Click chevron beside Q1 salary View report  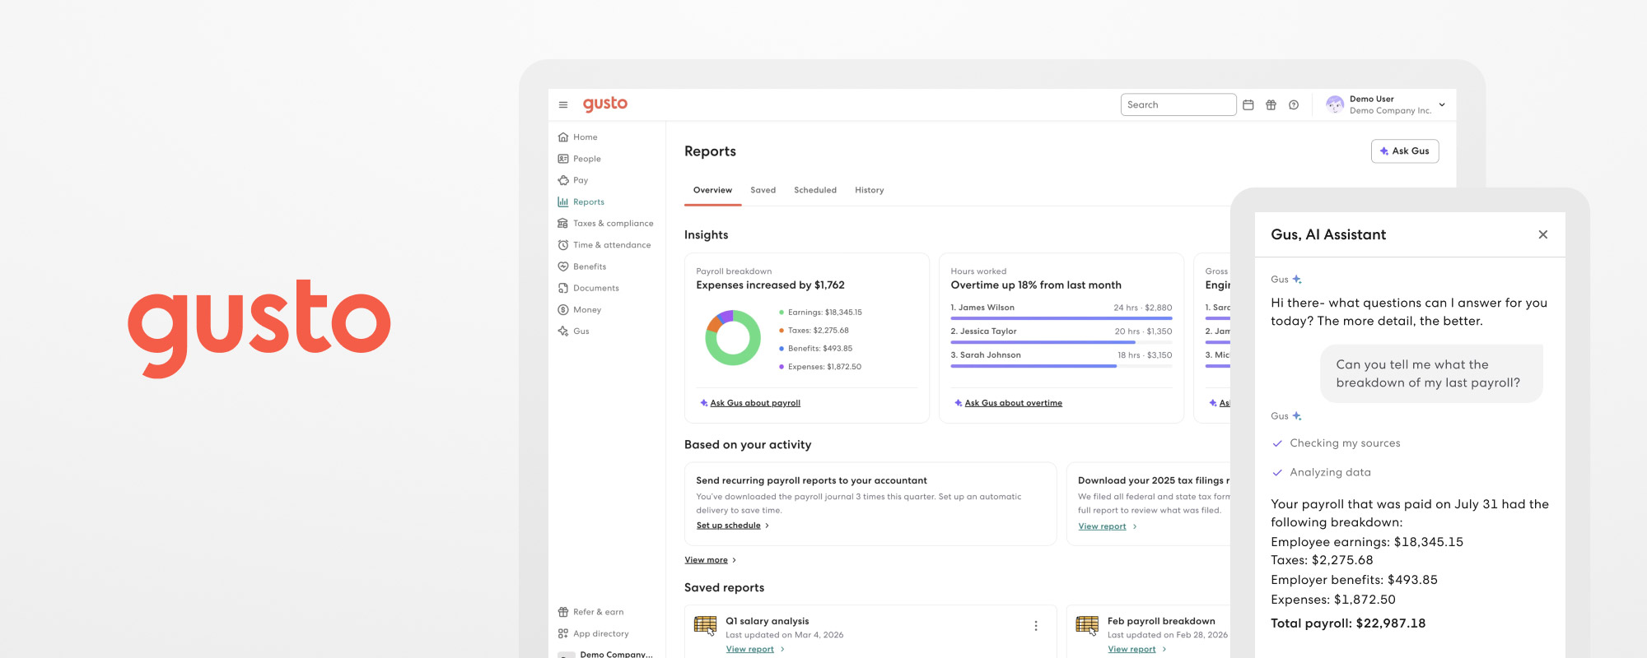click(x=782, y=649)
